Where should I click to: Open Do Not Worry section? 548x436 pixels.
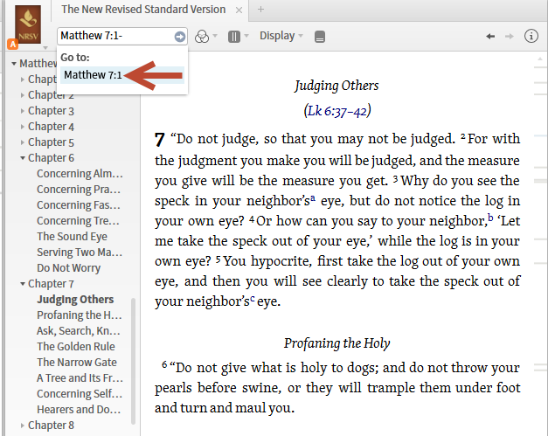click(x=69, y=268)
